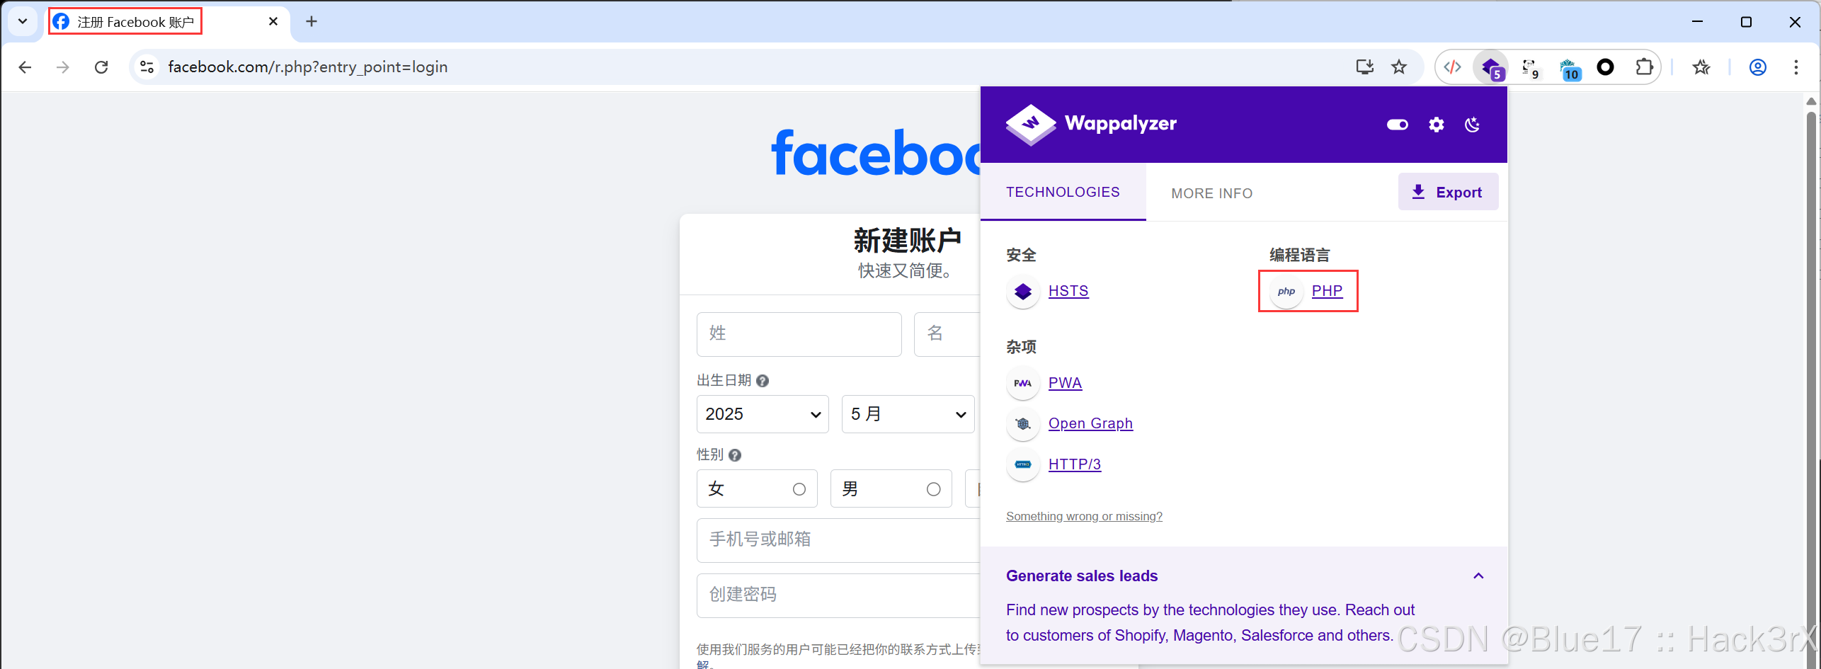1821x669 pixels.
Task: Open the 5 月 month dropdown
Action: [x=908, y=414]
